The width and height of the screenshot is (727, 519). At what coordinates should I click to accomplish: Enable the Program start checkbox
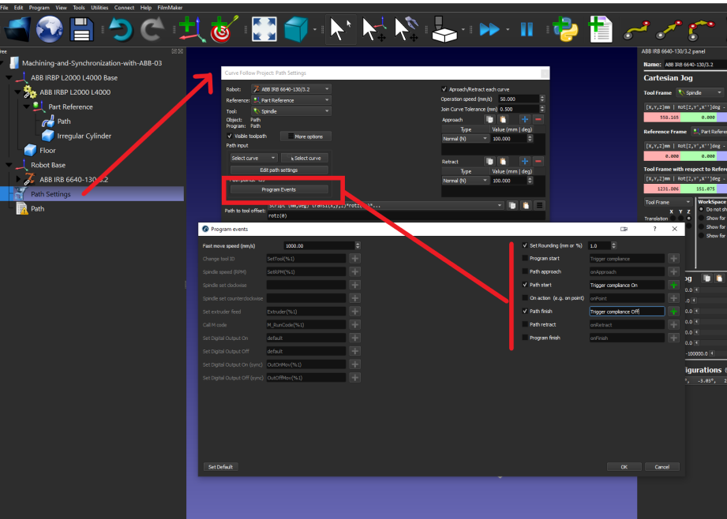[x=526, y=258]
